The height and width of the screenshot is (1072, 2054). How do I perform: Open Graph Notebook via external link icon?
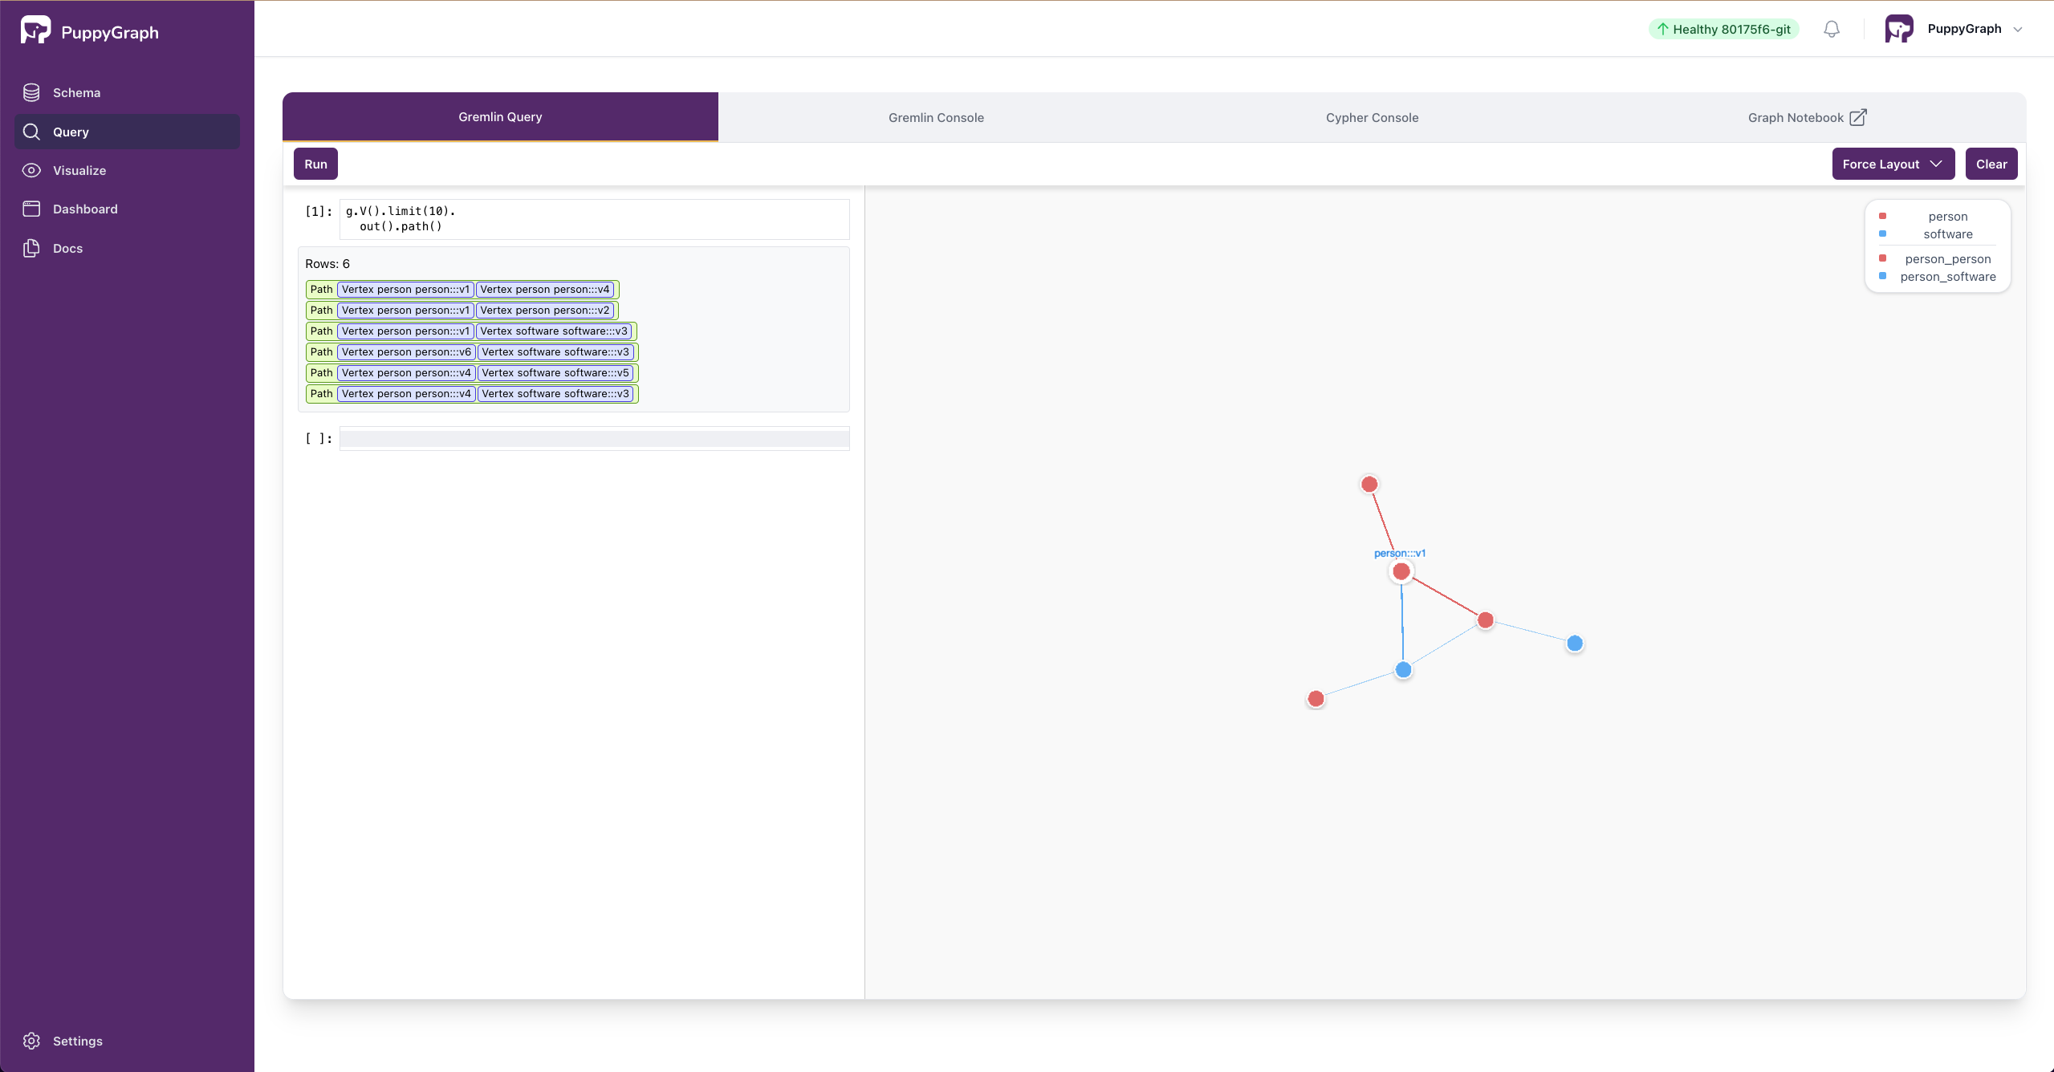pos(1857,116)
